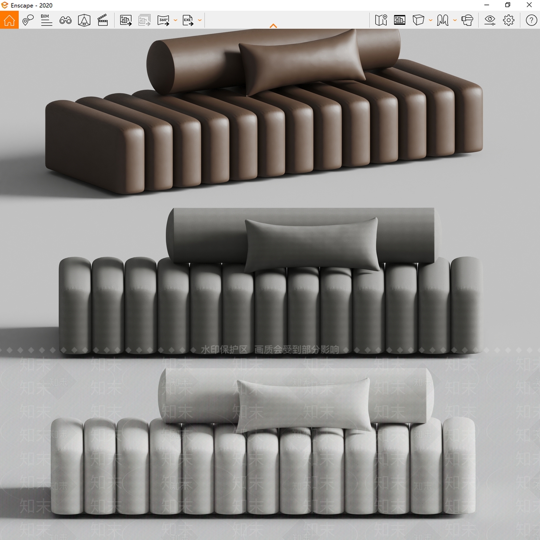
Task: Expand the 360 panorama dropdown arrow
Action: coord(175,20)
